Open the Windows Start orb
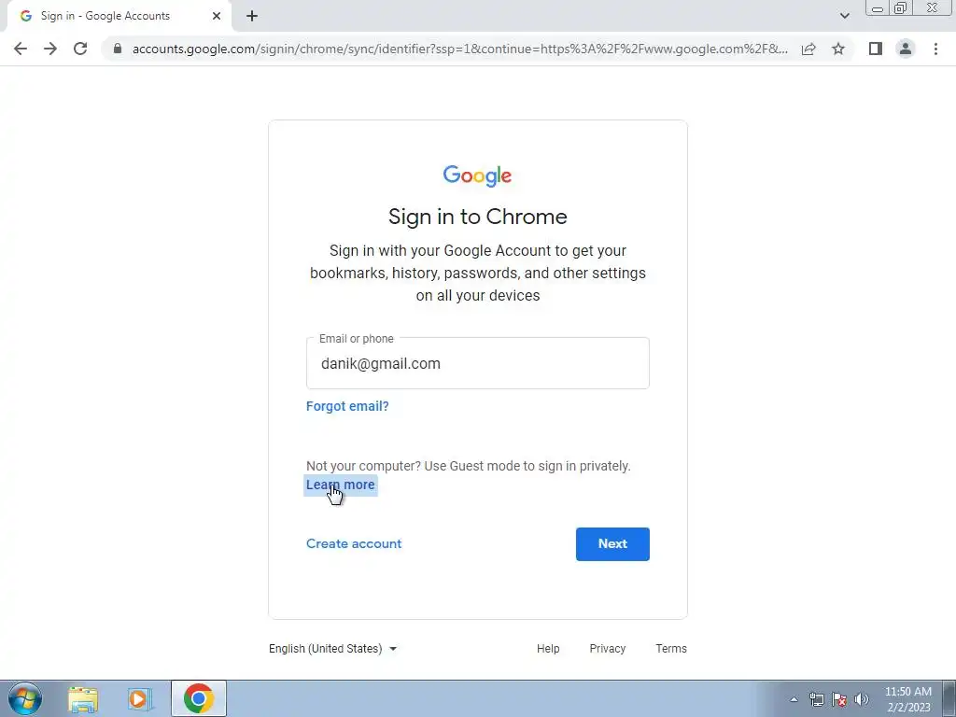 [x=25, y=698]
